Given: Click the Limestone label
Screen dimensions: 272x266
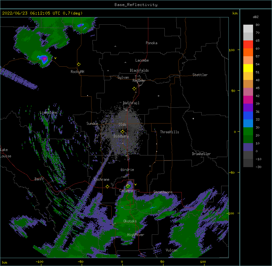Looking at the screenshot, I should tap(48, 112).
